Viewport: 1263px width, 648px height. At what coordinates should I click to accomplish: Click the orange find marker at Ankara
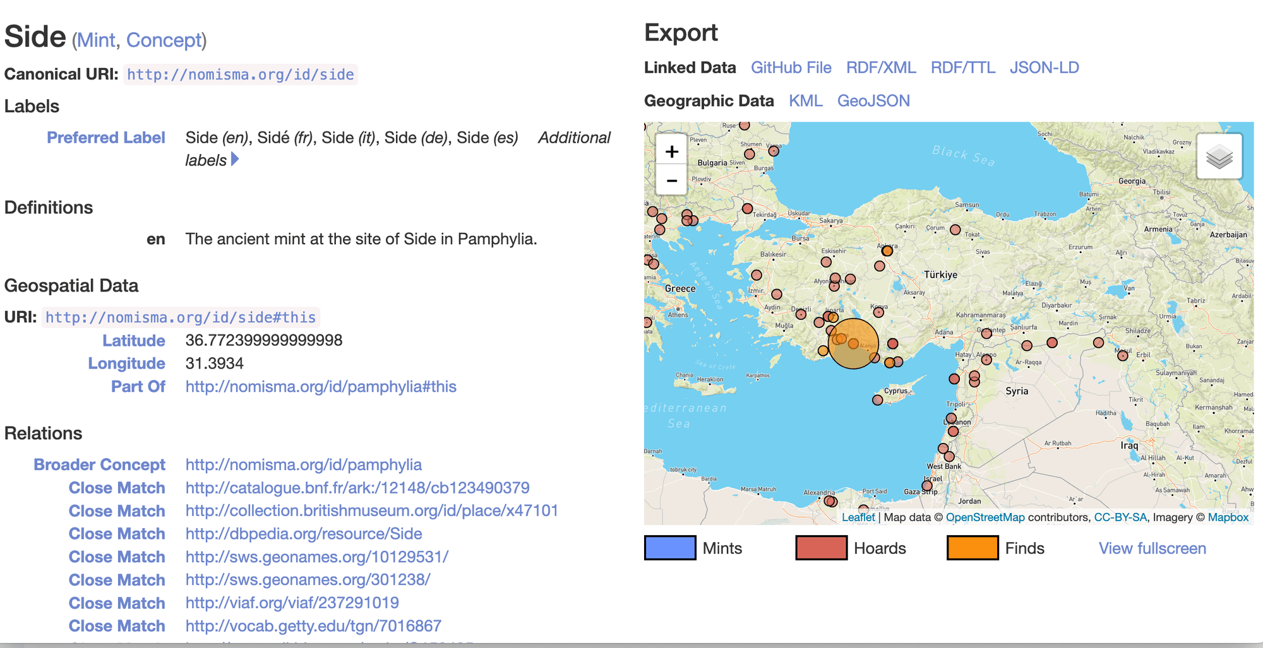(887, 250)
